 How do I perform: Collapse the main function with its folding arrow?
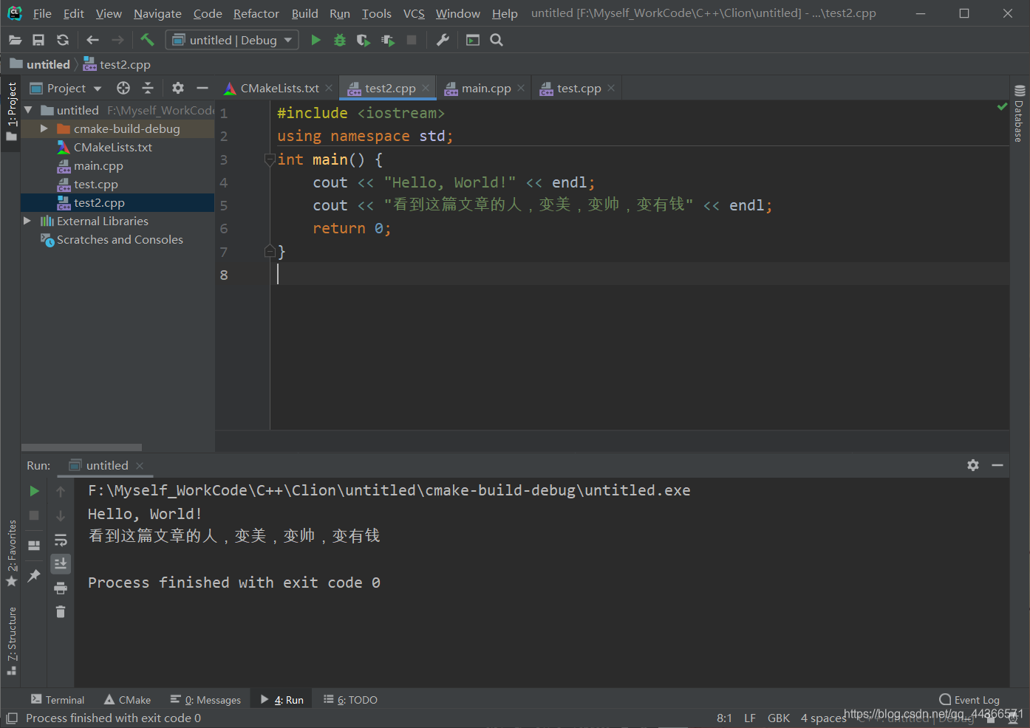coord(269,159)
